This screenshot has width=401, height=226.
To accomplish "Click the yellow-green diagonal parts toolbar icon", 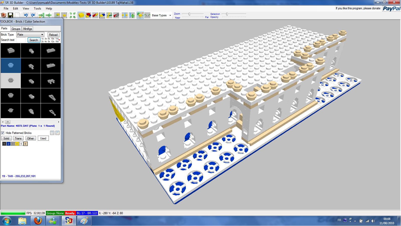I will click(x=109, y=15).
